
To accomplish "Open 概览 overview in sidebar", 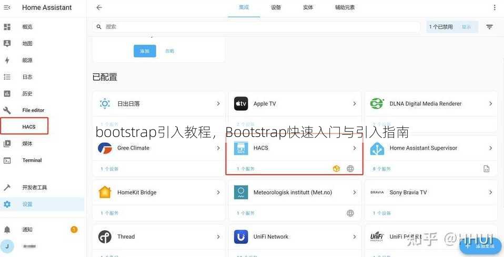I will [x=27, y=27].
